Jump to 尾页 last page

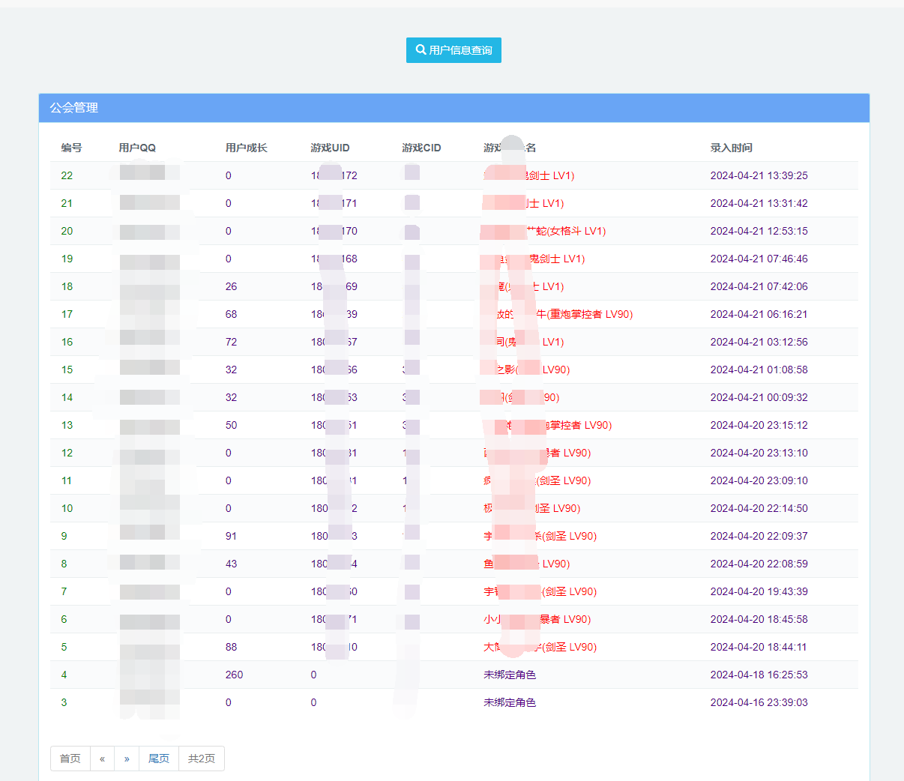(x=159, y=759)
